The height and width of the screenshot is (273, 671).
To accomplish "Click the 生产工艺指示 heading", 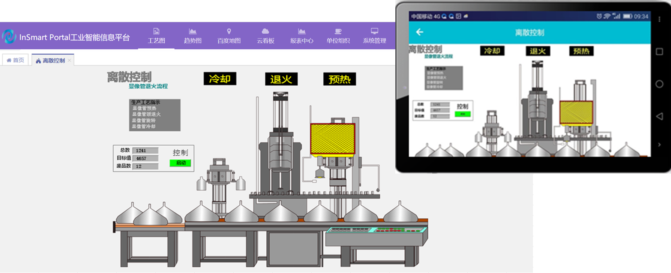I will [146, 102].
